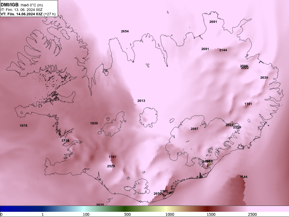Click the 1000 label on the legend

point(170,214)
